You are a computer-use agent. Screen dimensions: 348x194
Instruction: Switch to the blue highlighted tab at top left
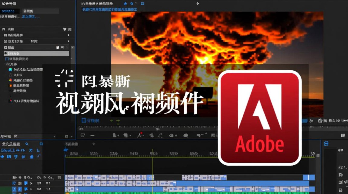click(x=10, y=11)
